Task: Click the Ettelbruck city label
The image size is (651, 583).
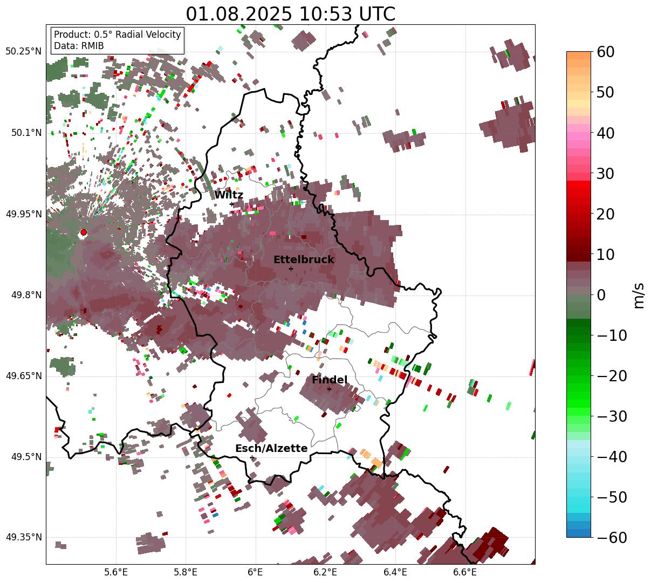Action: point(304,260)
